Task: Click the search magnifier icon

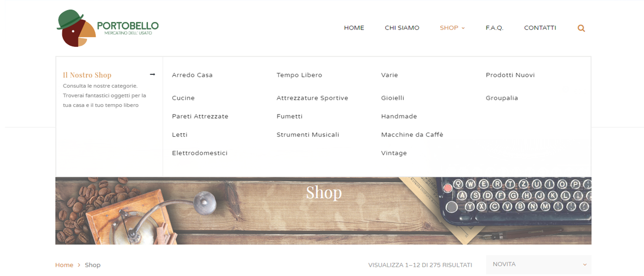Action: click(x=581, y=29)
